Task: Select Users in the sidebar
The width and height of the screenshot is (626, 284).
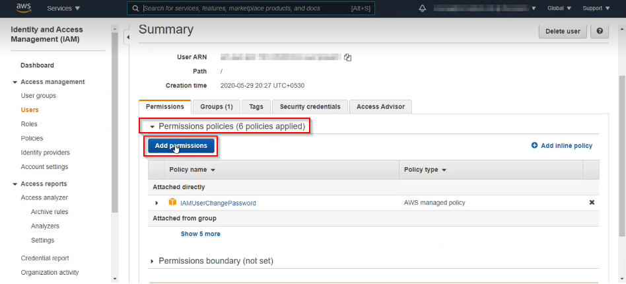Action: (x=30, y=110)
